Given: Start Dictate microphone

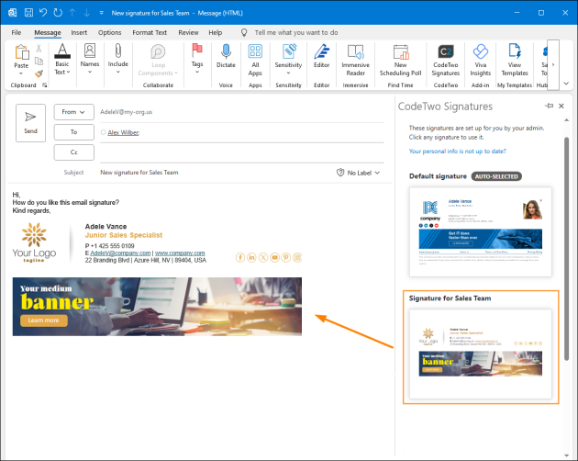Looking at the screenshot, I should (226, 56).
